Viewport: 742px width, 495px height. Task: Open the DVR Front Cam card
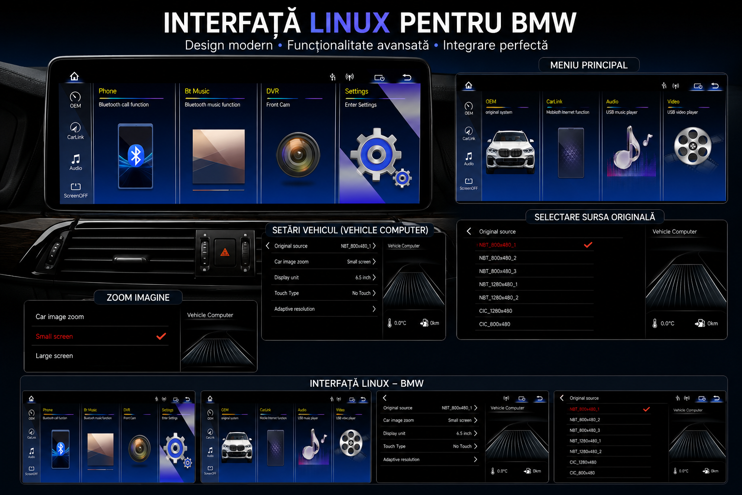point(298,144)
